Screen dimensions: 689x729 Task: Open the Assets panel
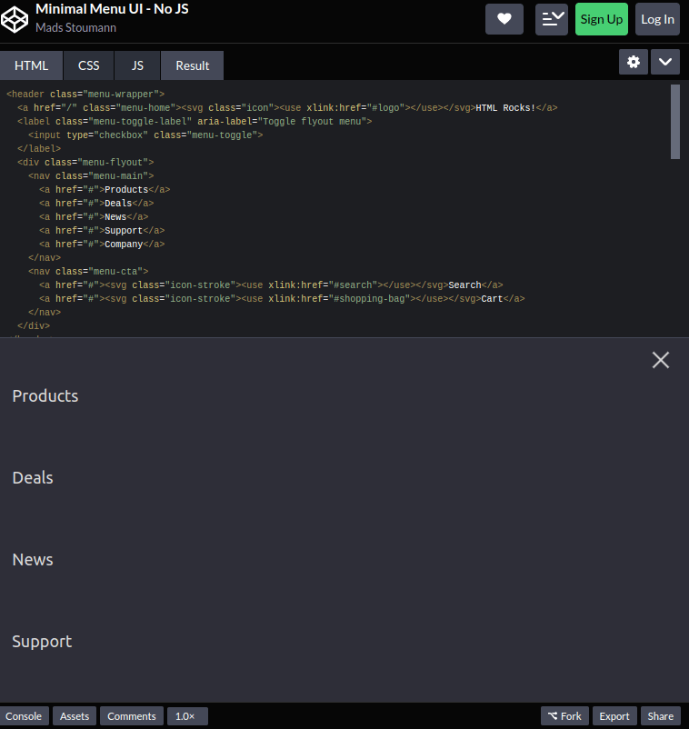tap(75, 716)
